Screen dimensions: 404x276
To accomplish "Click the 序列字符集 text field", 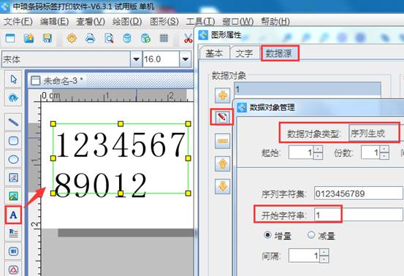I will coord(359,193).
